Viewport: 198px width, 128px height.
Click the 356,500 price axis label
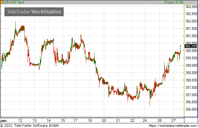tap(191, 102)
